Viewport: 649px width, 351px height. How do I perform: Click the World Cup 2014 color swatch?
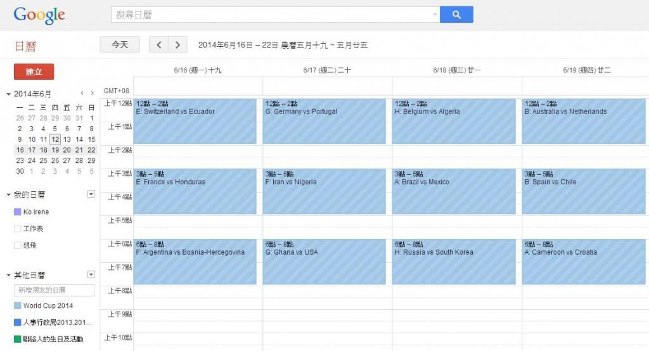(x=18, y=306)
